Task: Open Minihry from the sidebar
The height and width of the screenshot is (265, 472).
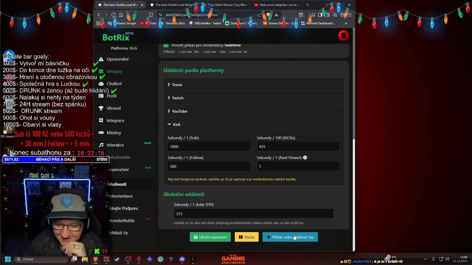Action: (114, 132)
